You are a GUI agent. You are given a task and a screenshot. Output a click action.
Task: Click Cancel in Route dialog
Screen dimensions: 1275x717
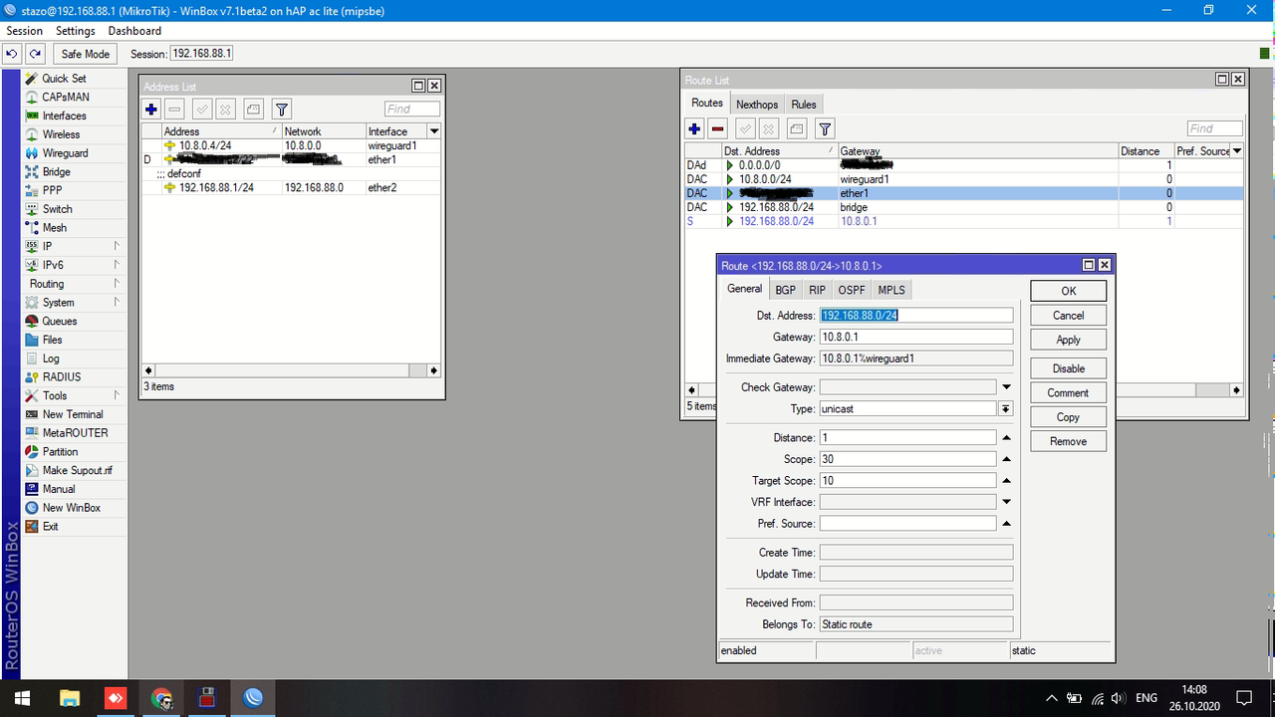coord(1069,316)
